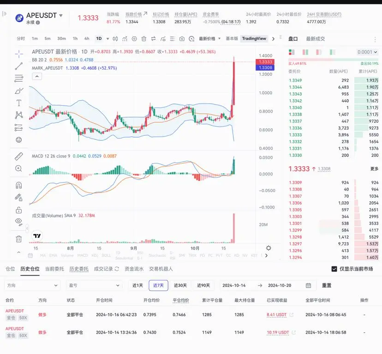Click 更多 in the order book
This screenshot has height=354, width=382.
(375, 169)
